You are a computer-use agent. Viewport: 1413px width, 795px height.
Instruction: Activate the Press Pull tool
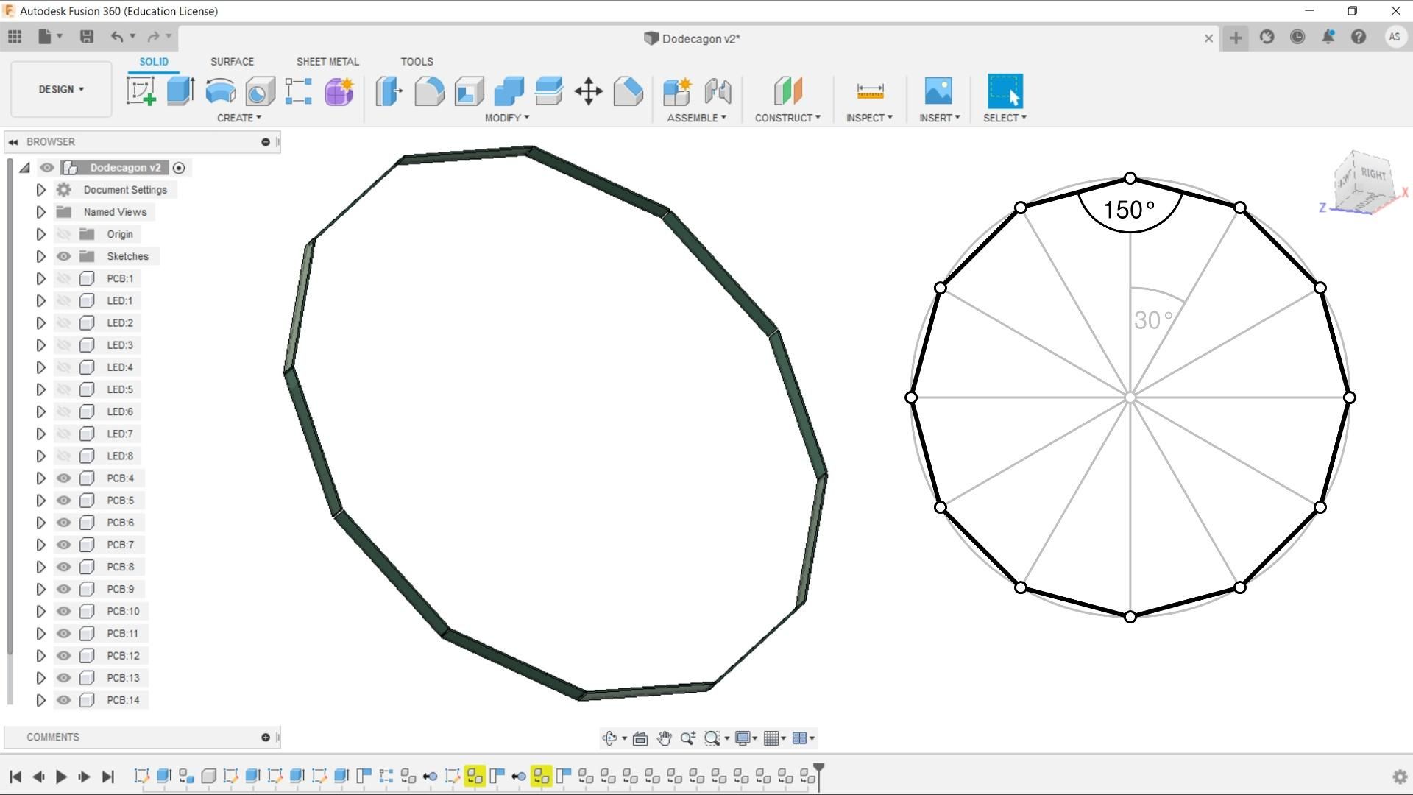389,91
